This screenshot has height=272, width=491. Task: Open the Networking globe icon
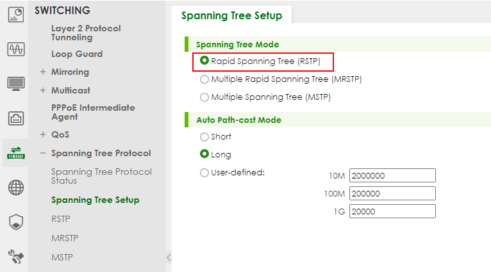16,188
